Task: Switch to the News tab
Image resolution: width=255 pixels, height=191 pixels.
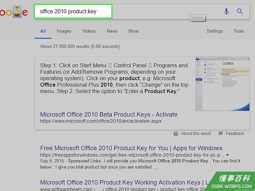Action: (x=112, y=31)
